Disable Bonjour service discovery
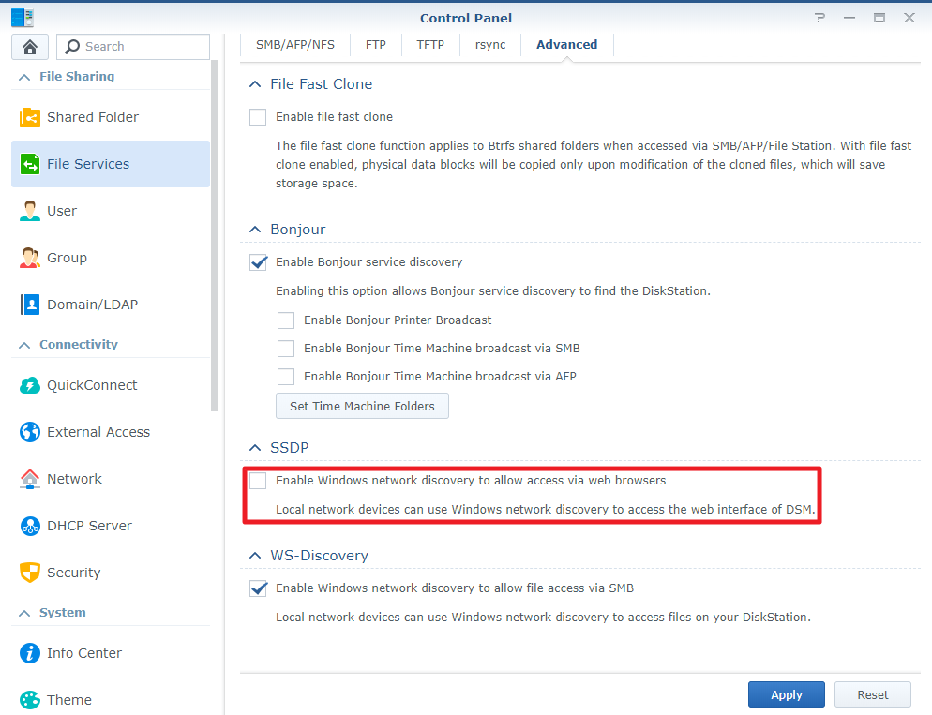The width and height of the screenshot is (932, 715). 258,262
